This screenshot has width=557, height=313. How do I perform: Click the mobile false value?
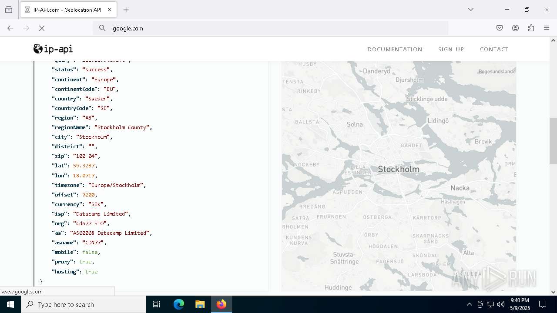click(90, 252)
